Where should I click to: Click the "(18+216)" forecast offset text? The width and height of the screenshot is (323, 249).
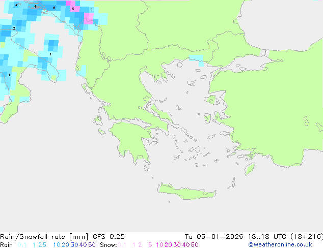pos(307,237)
